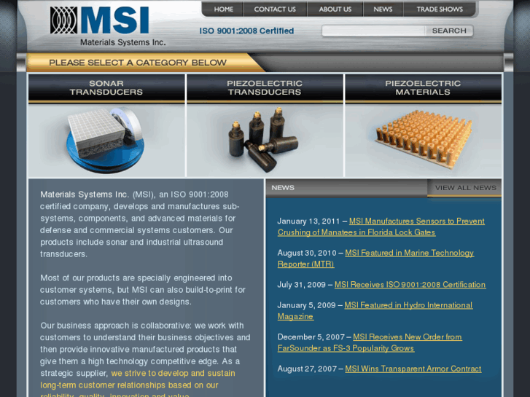Click the MSI Materials Systems logo
The height and width of the screenshot is (397, 530).
107,26
